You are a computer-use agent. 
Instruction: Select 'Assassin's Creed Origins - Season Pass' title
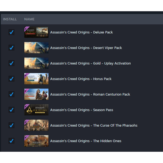point(82,110)
